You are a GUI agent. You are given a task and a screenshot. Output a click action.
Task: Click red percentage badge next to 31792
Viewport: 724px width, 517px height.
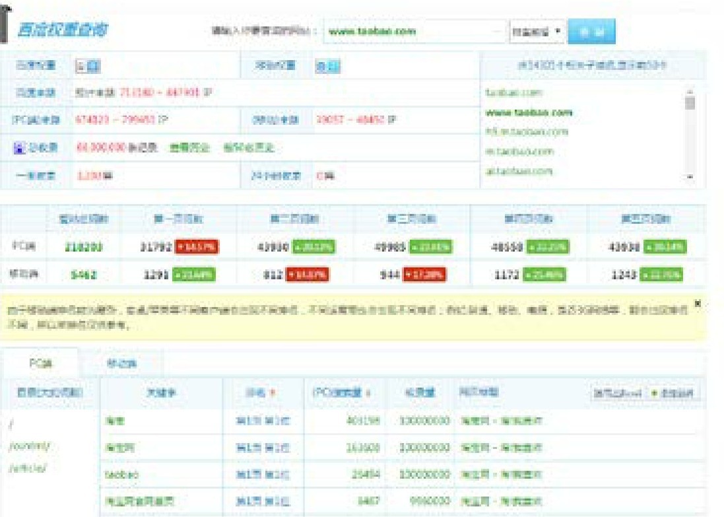point(197,248)
